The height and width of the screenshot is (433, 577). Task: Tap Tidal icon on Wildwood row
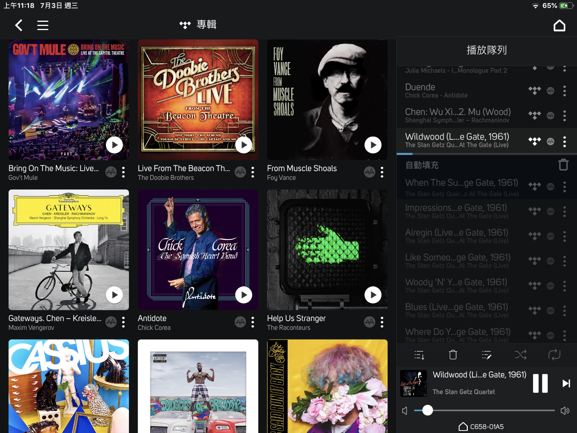(x=534, y=141)
